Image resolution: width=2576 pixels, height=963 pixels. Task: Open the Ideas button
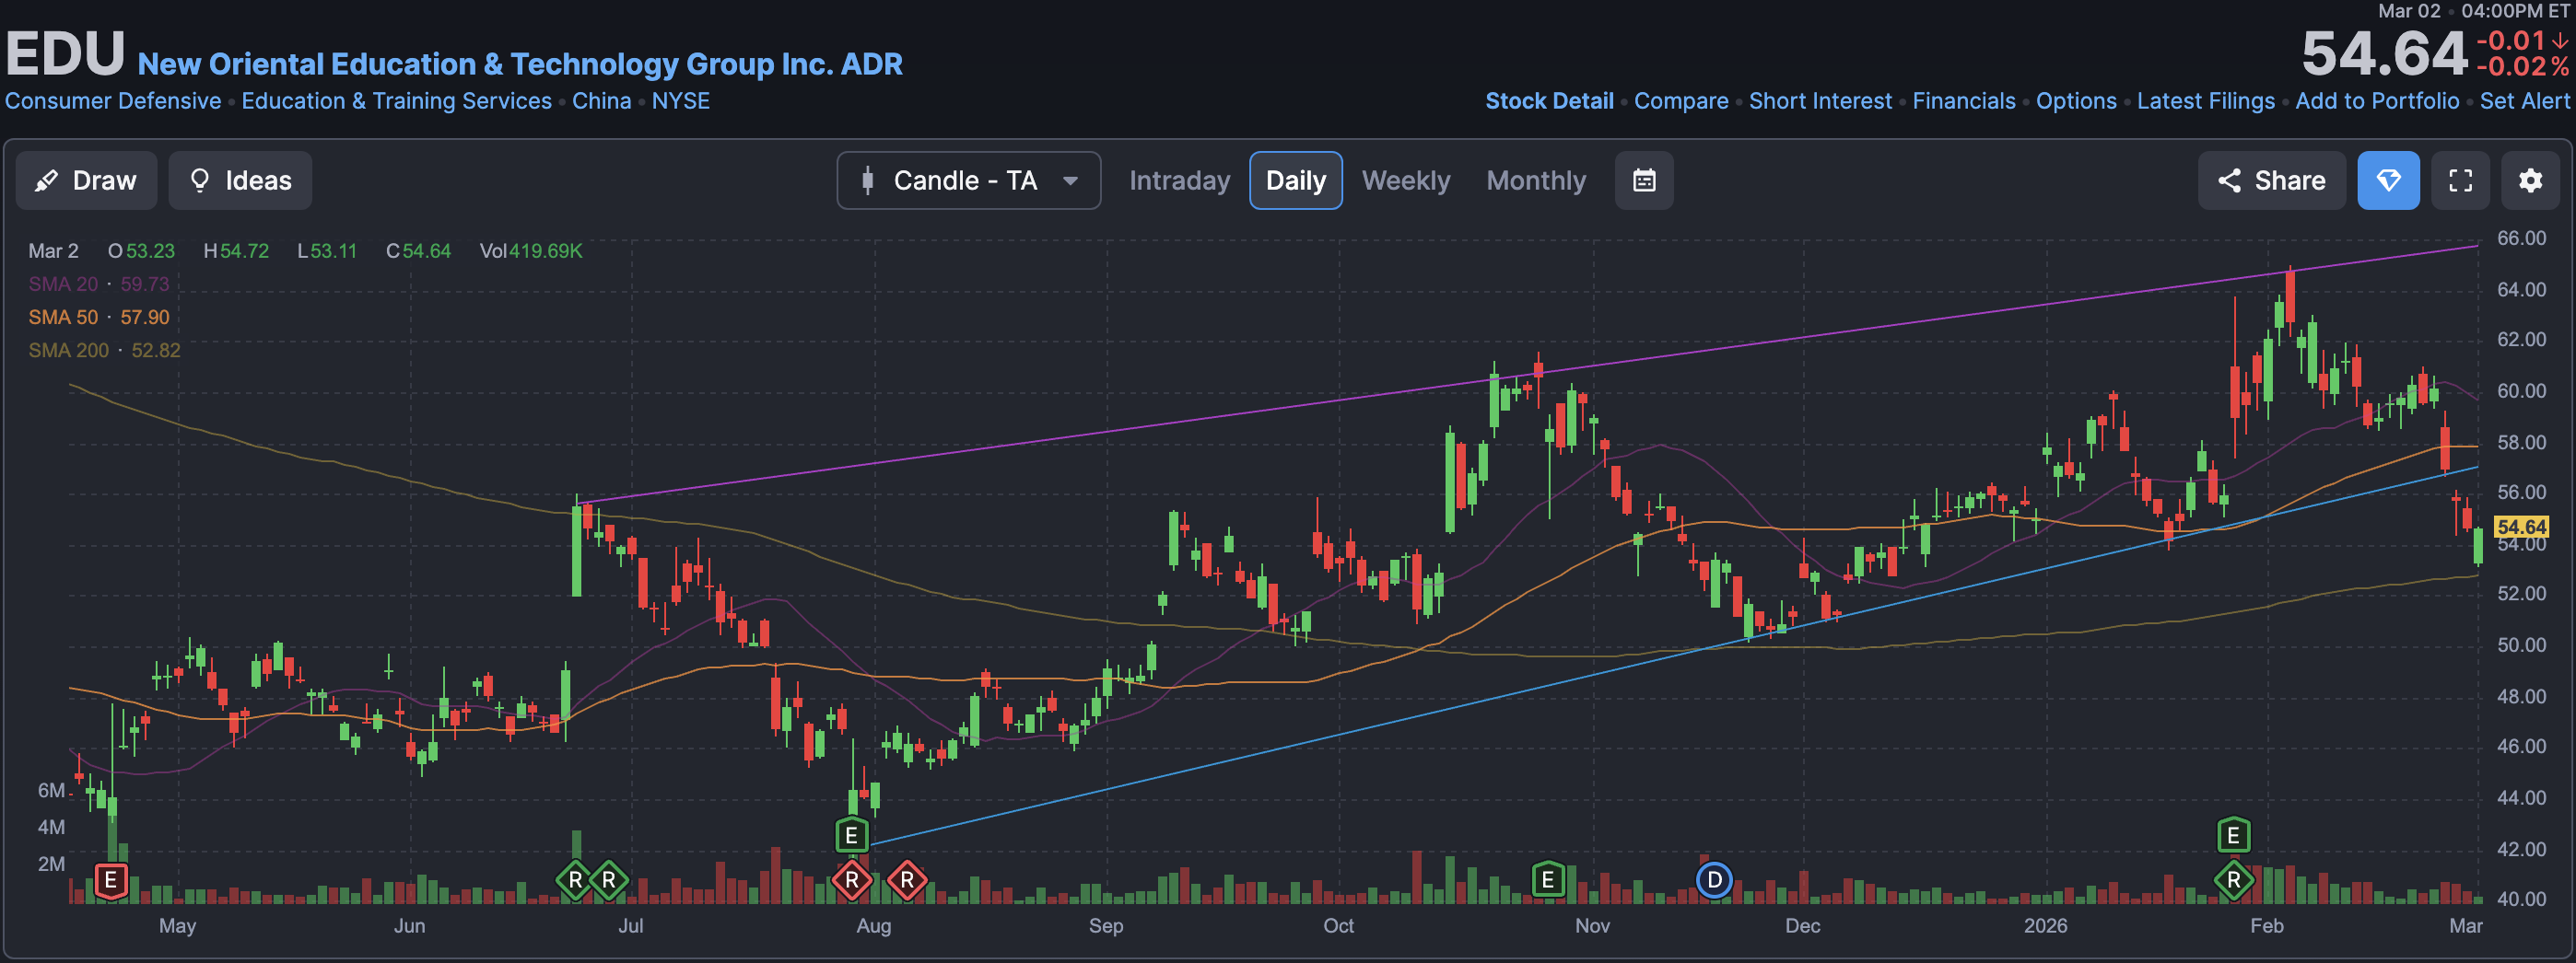tap(240, 180)
